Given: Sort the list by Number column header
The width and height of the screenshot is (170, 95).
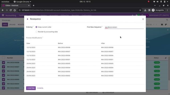Looking at the screenshot, I should [x=10, y=58].
